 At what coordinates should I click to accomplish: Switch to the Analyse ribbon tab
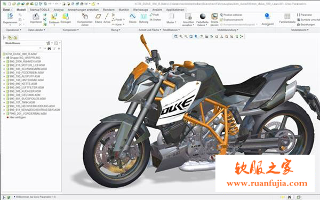58,10
